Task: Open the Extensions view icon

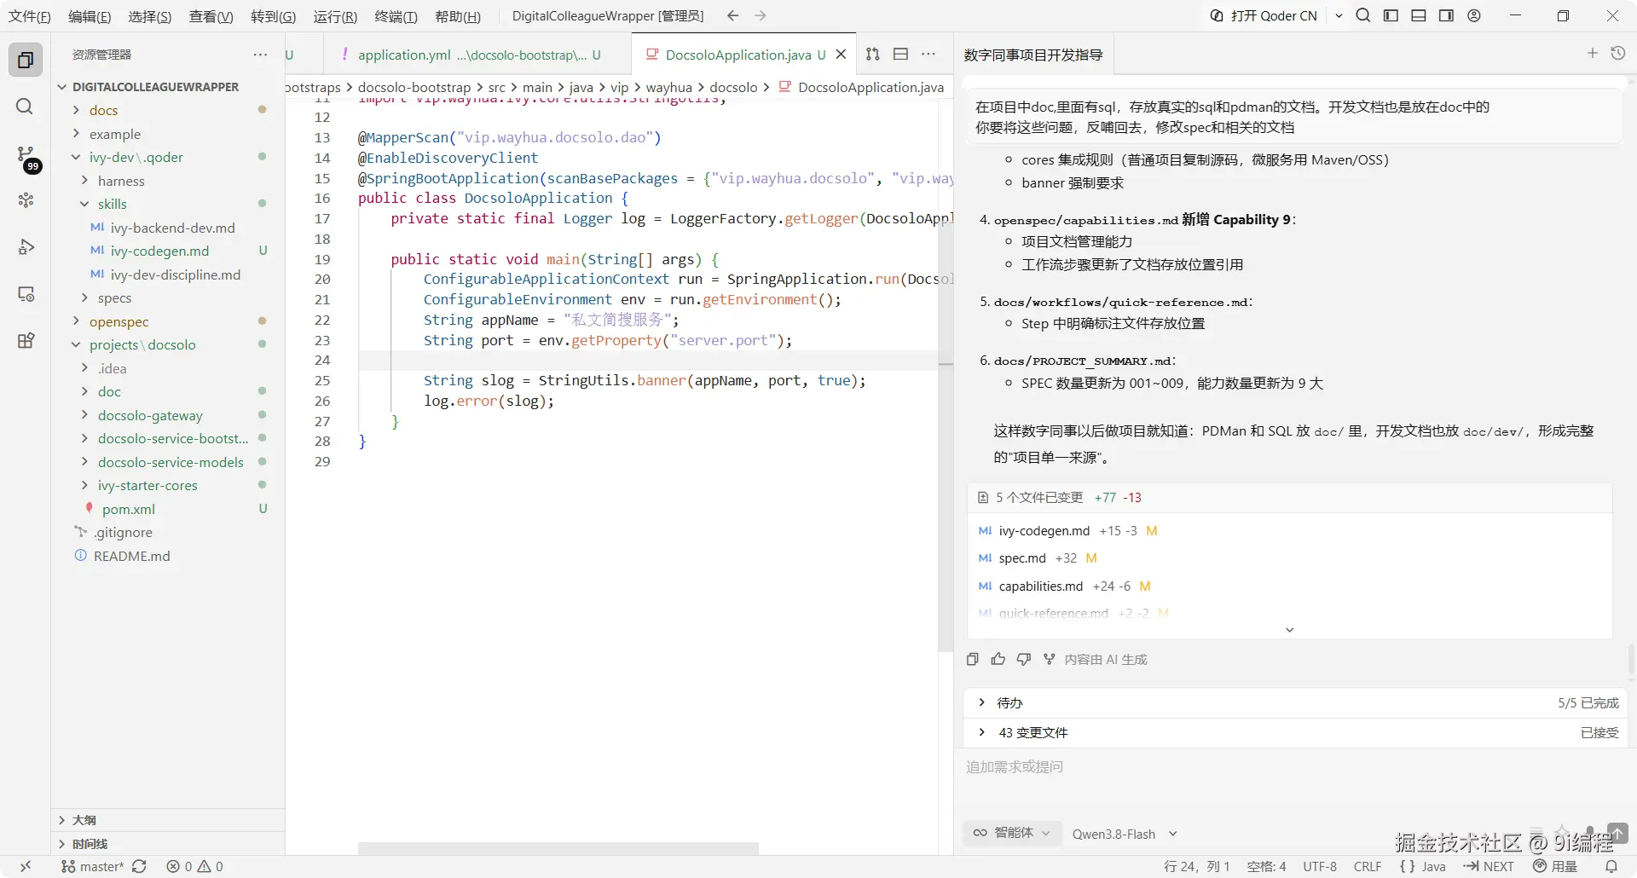Action: pyautogui.click(x=26, y=341)
